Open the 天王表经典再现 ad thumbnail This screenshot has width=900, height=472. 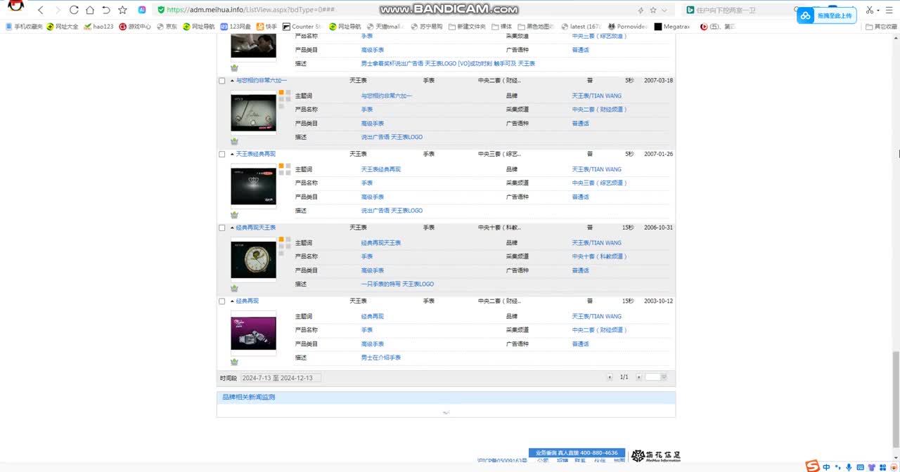(x=253, y=186)
